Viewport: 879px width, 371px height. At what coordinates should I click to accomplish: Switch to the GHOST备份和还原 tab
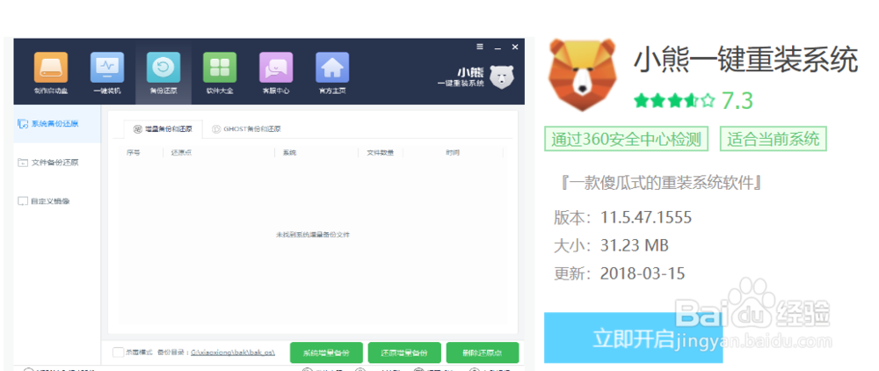(x=247, y=129)
